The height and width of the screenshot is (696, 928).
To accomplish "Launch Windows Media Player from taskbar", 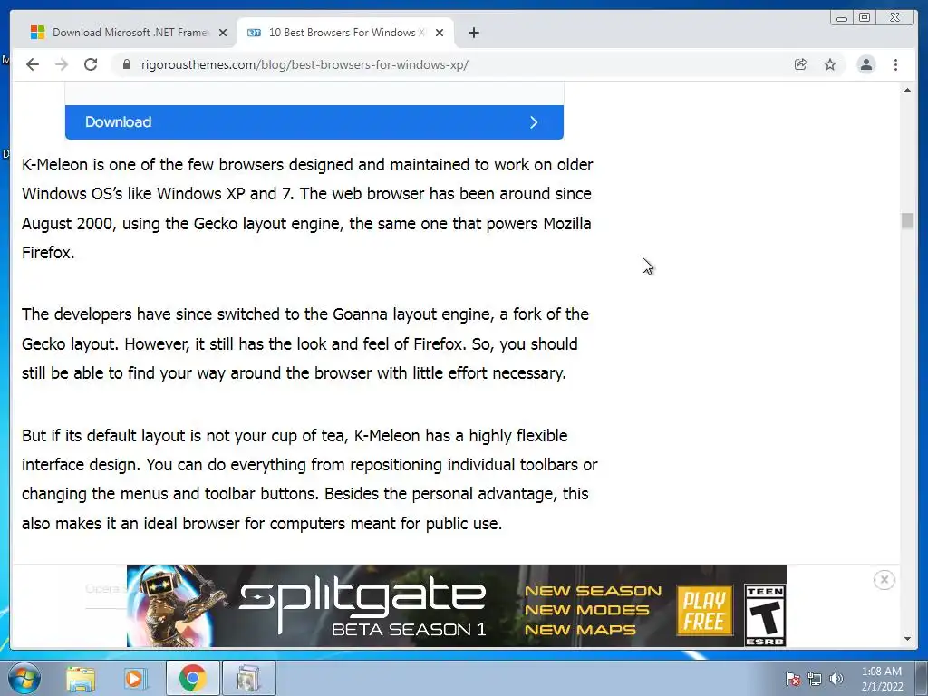I will [135, 678].
